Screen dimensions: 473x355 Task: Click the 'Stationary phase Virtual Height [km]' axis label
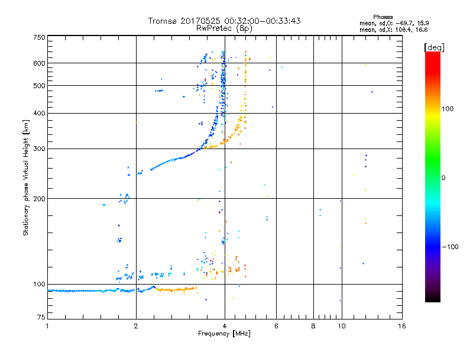26,177
